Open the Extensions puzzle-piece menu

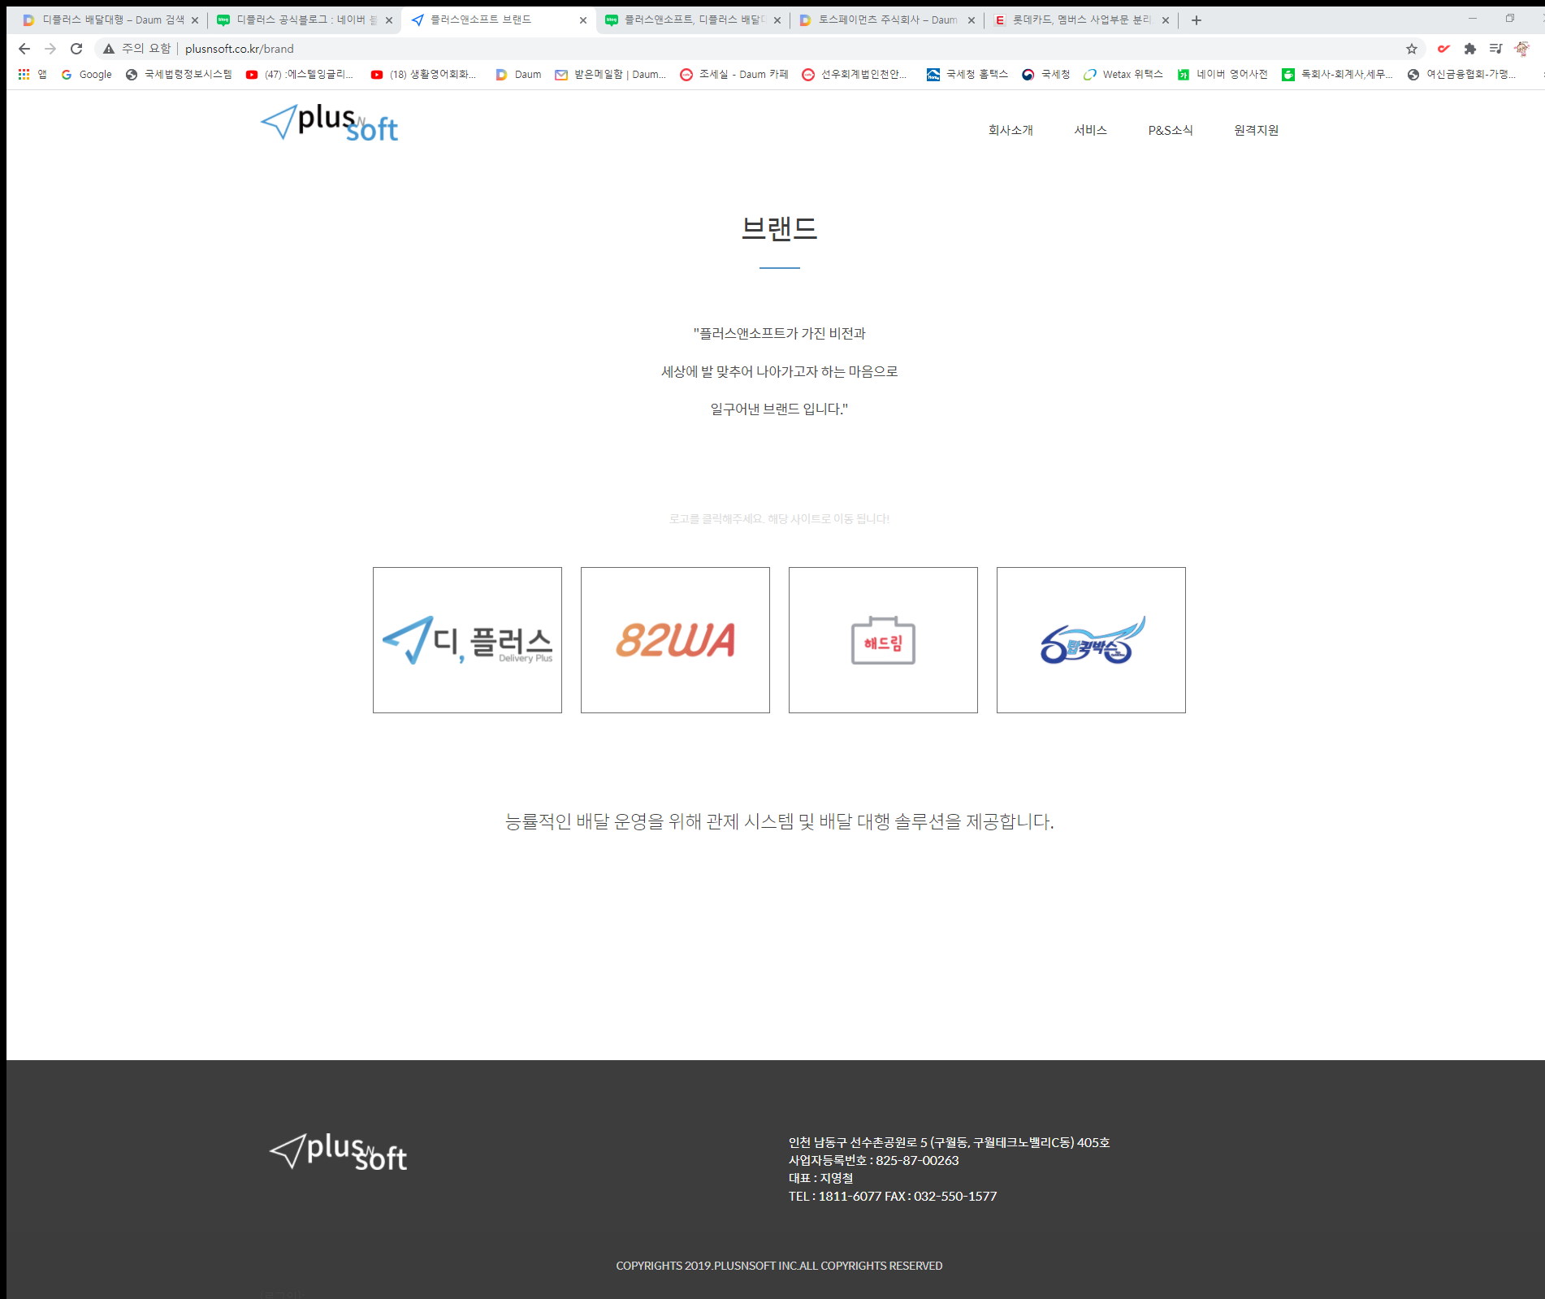1469,49
